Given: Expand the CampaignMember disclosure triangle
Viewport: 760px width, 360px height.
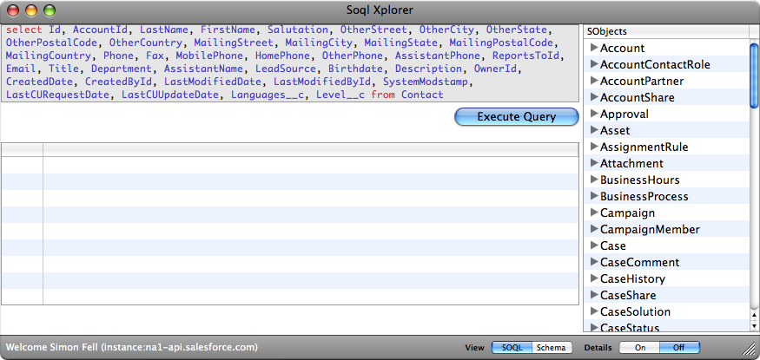Looking at the screenshot, I should click(x=594, y=228).
